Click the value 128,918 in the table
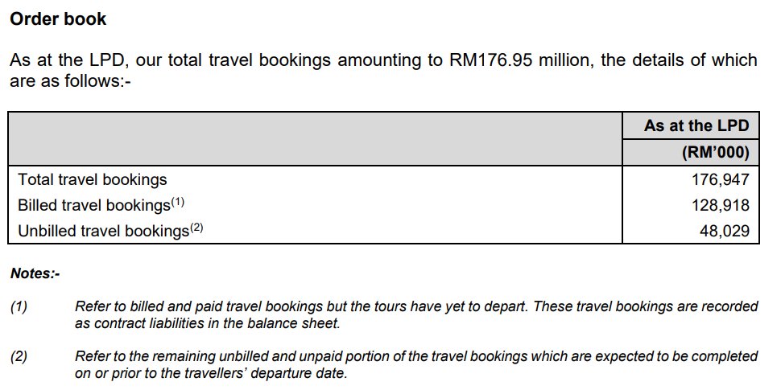Viewport: 781px width, 390px height. [721, 205]
